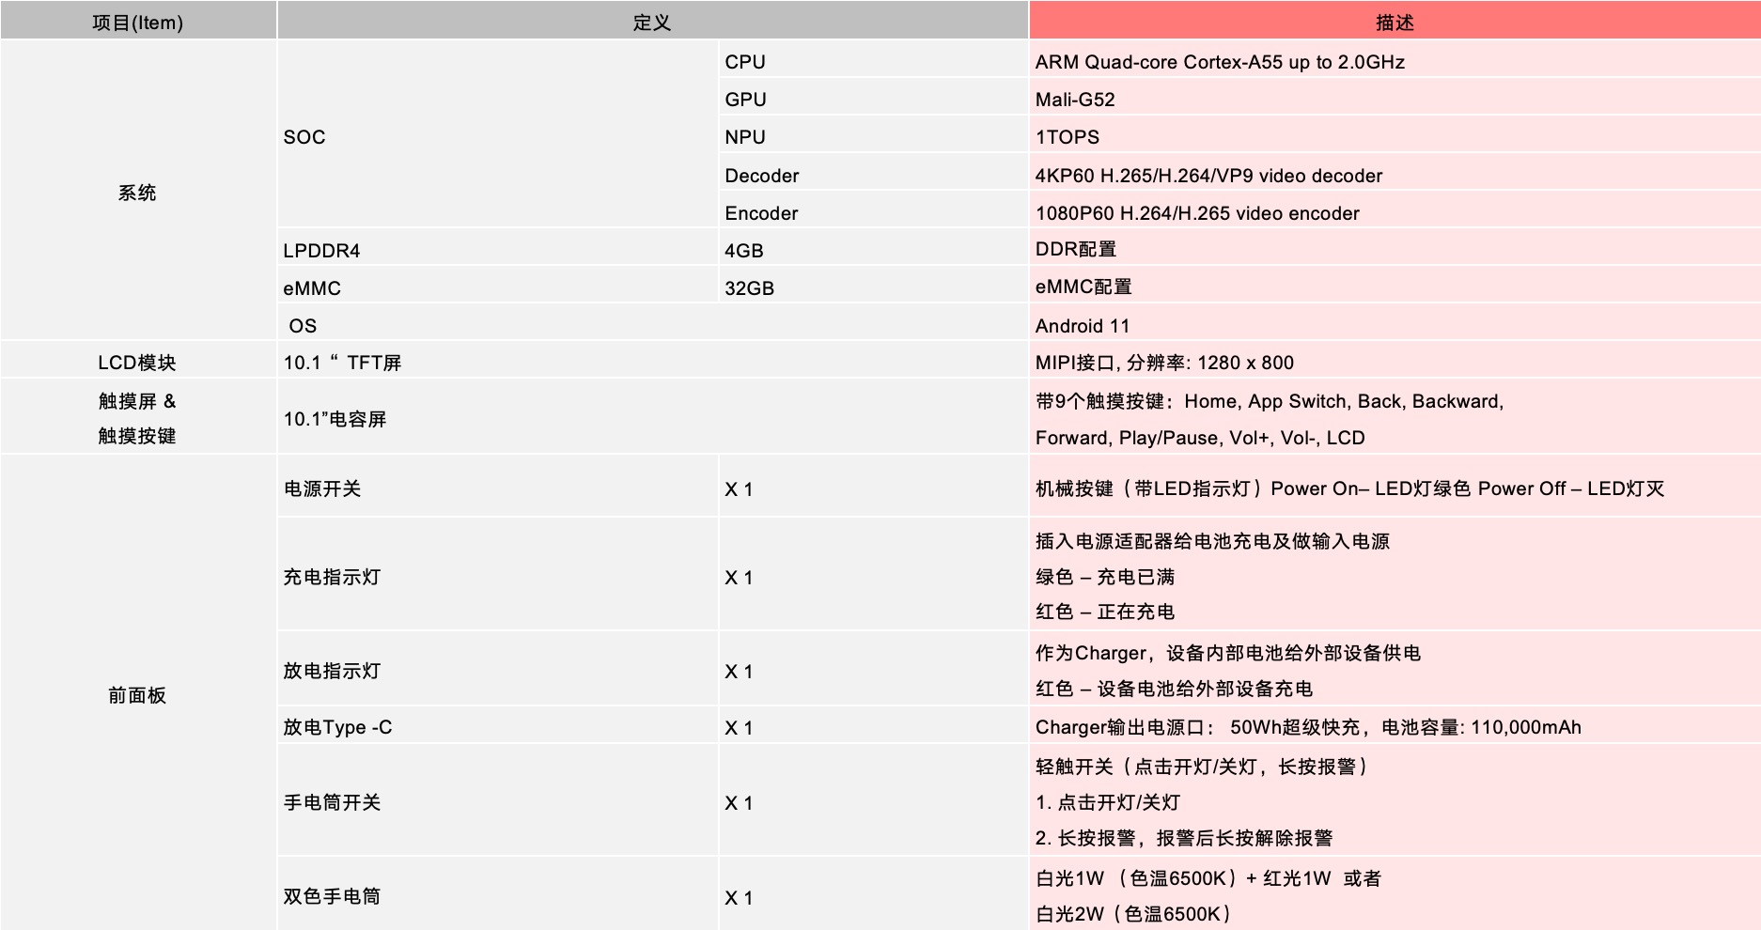Click the "Mali-G52" description cell
The width and height of the screenshot is (1761, 930).
(x=1075, y=100)
